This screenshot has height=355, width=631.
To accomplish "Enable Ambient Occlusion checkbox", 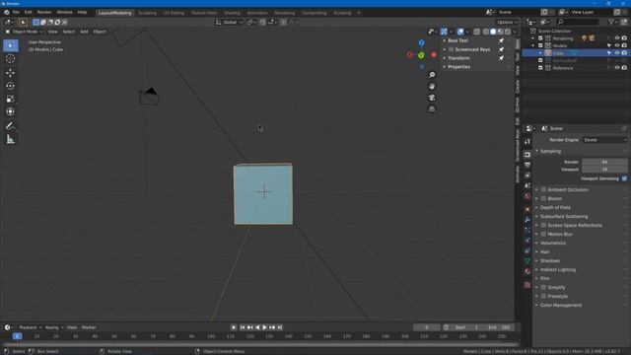I will (x=543, y=189).
